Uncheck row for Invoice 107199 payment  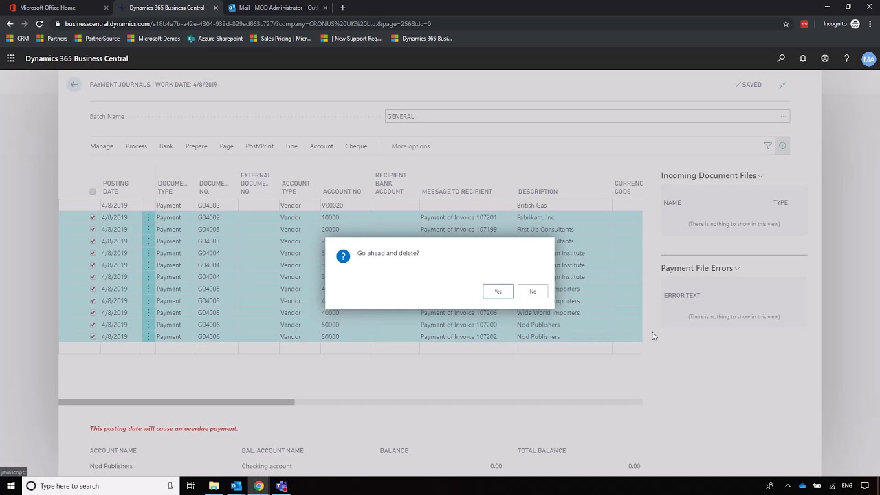[93, 230]
